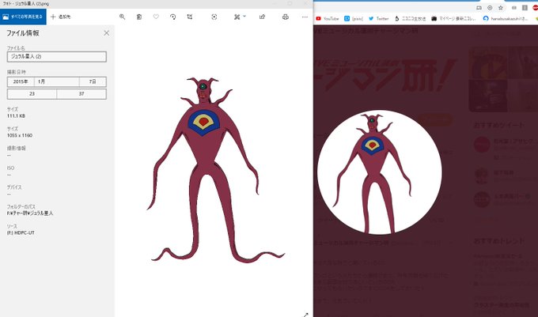Click the bookmark star icon in browser
The height and width of the screenshot is (317, 538).
[501, 8]
